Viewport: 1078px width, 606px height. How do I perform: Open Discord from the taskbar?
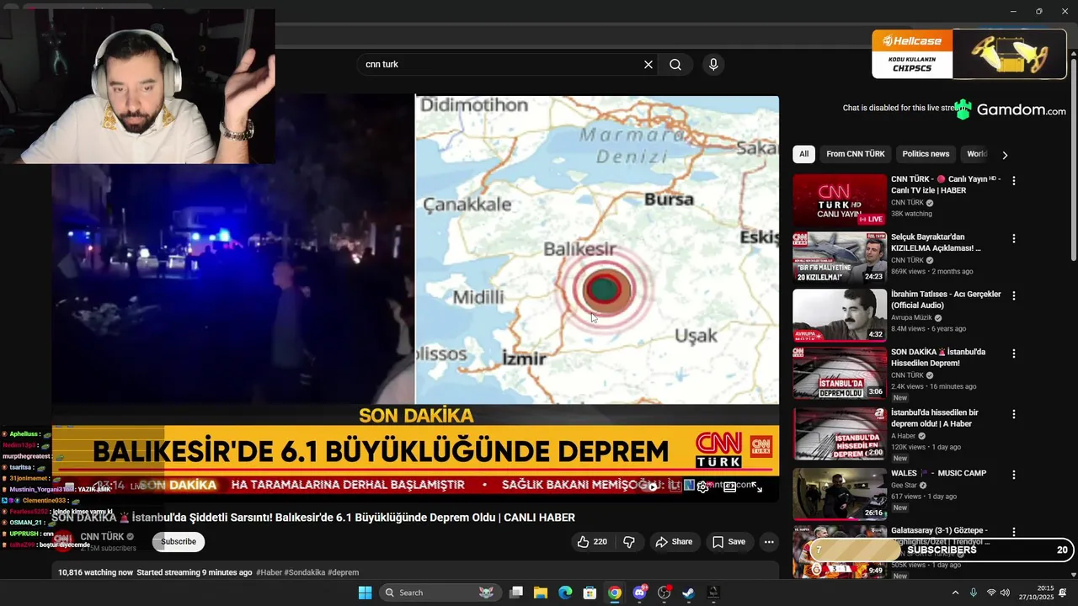coord(639,593)
